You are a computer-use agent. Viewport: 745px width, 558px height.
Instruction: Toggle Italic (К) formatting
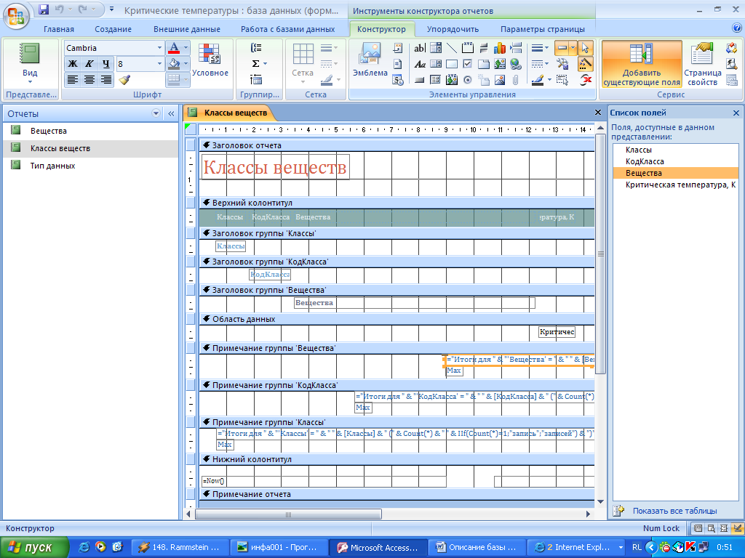[x=89, y=64]
